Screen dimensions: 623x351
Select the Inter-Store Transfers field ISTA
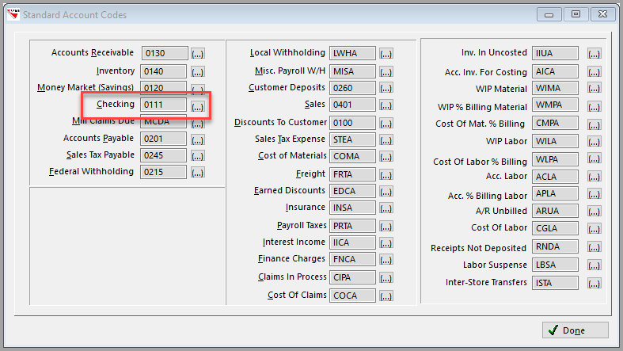click(555, 283)
